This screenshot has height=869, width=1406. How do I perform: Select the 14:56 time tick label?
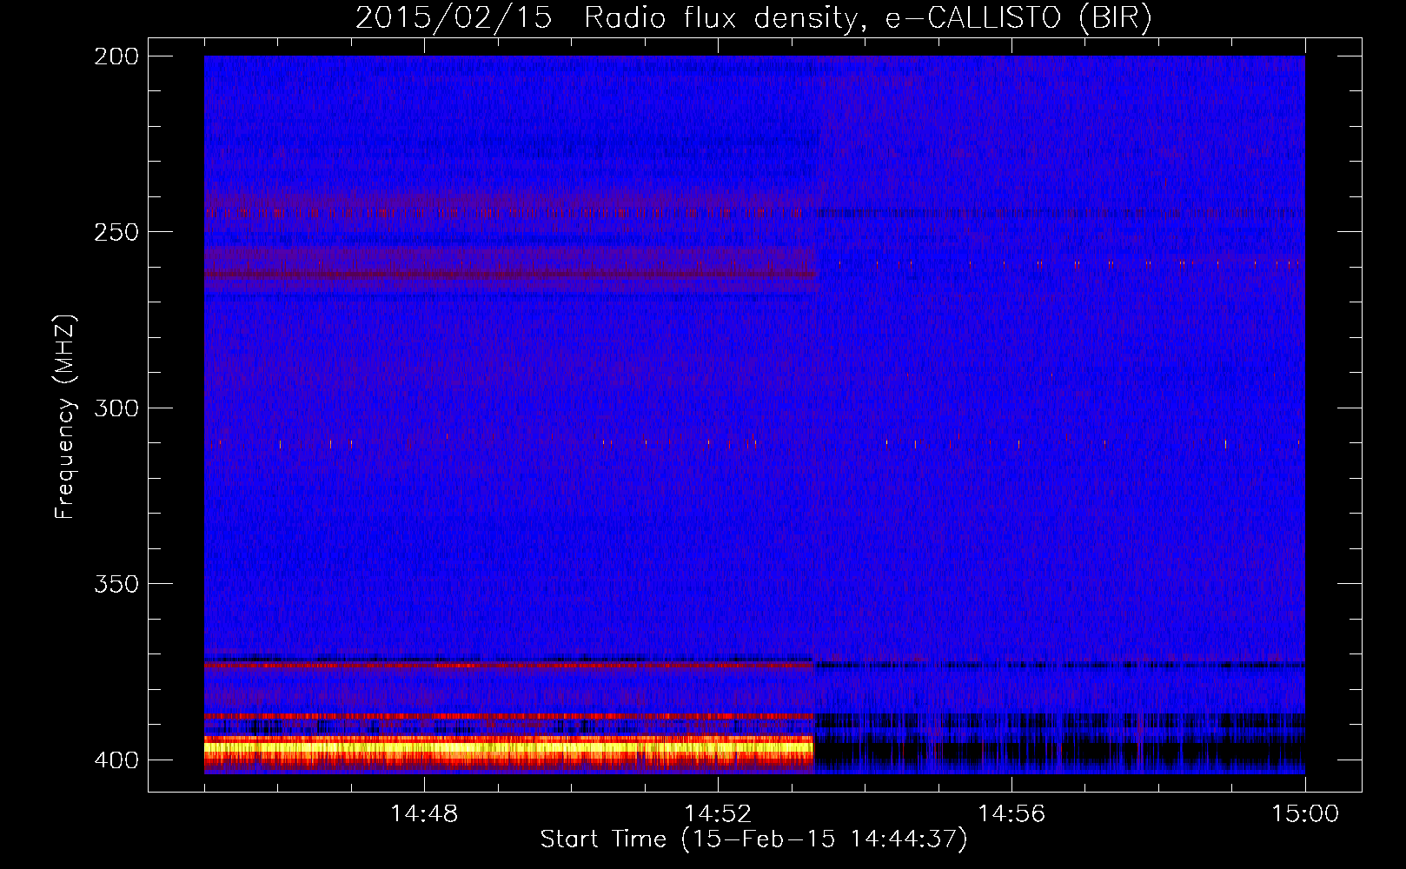1011,814
